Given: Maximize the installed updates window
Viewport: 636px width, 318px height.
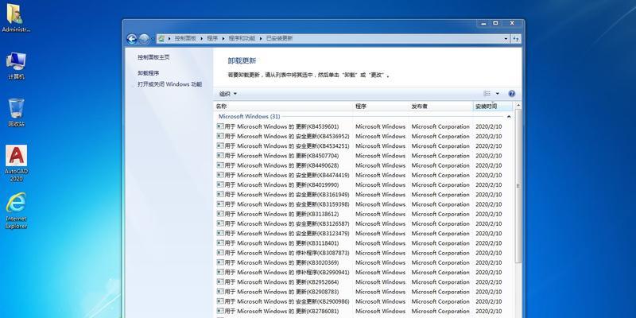Looking at the screenshot, I should tap(495, 24).
